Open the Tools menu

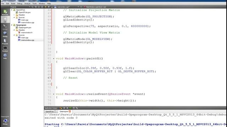34,4
